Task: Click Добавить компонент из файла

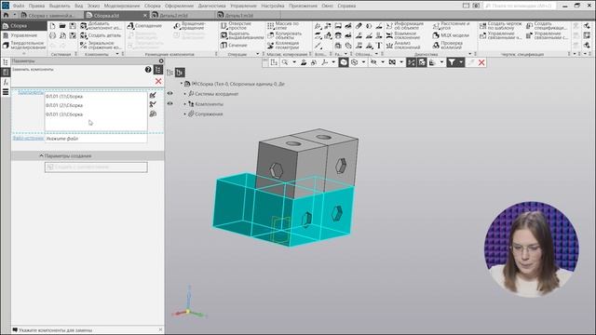Action: (x=102, y=26)
